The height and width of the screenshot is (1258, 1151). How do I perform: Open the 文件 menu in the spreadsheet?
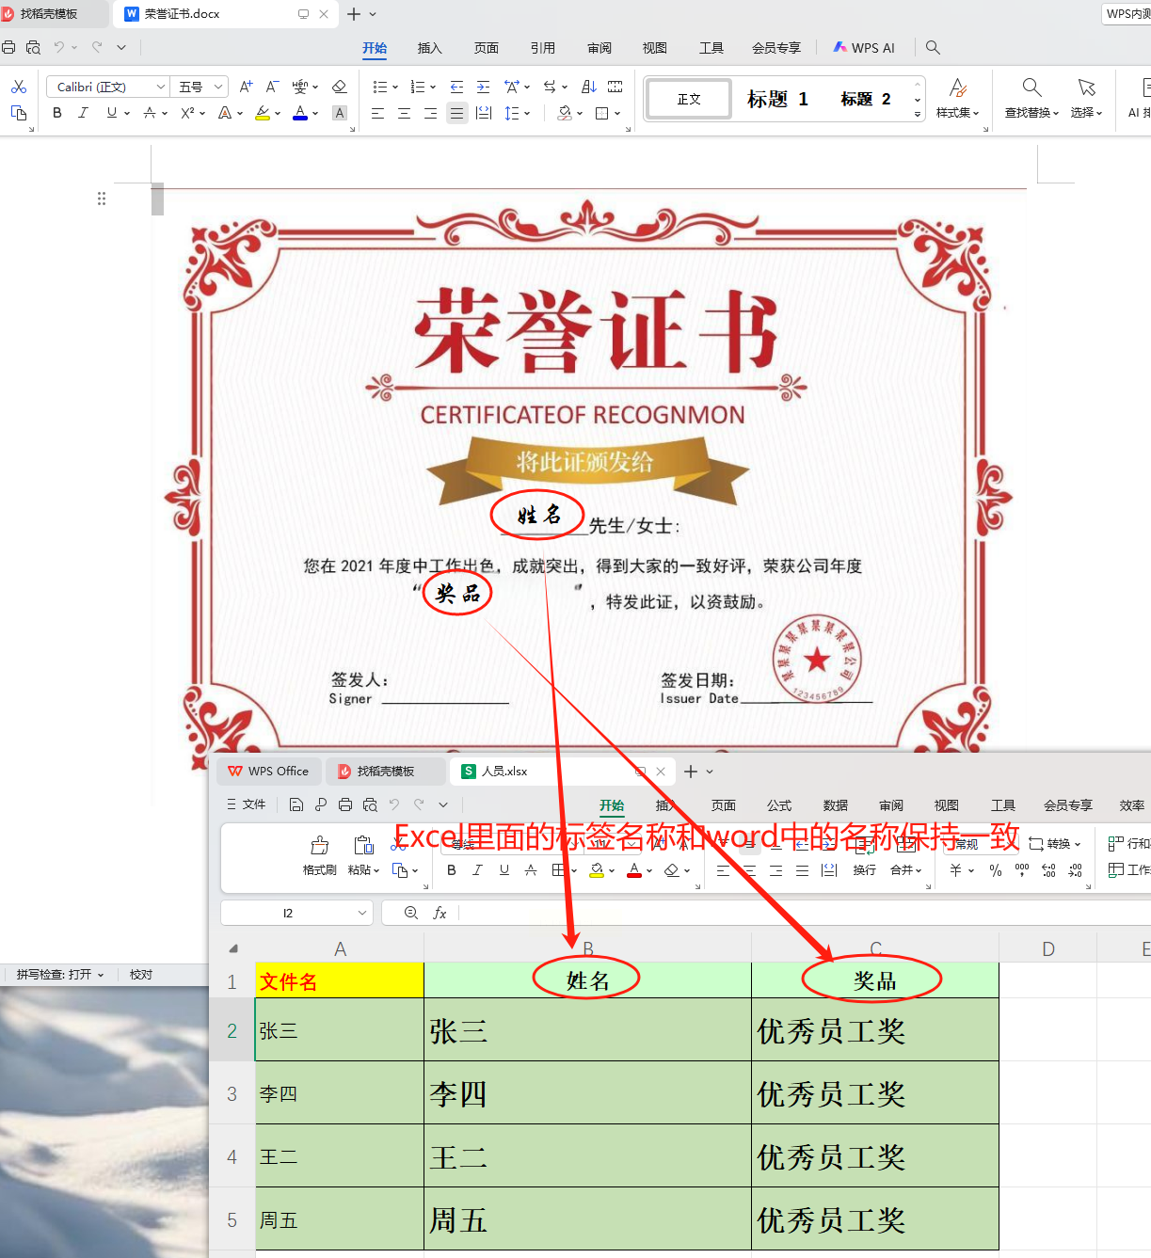click(x=248, y=804)
